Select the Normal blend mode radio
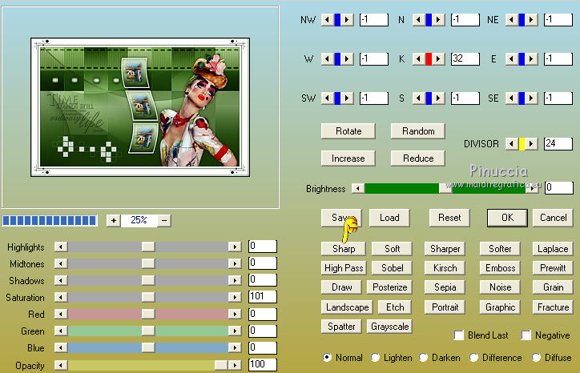 pyautogui.click(x=327, y=358)
